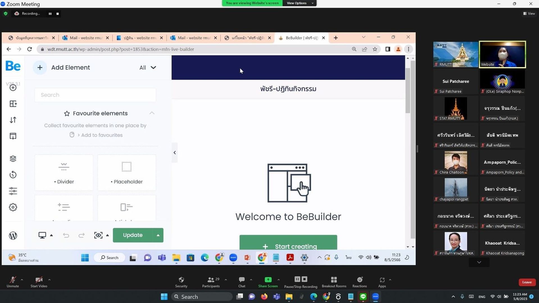
Task: Click the pre-built sections icon in sidebar
Action: click(13, 136)
